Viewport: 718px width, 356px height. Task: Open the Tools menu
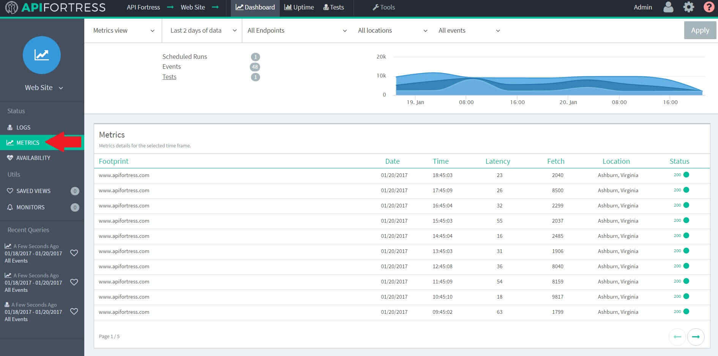(384, 7)
